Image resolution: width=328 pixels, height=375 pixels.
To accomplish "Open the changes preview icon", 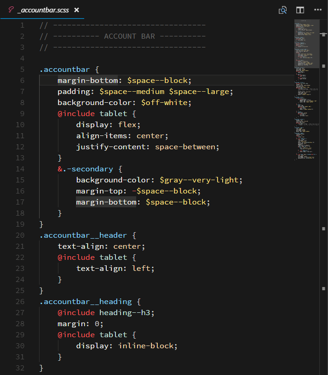I will (282, 10).
